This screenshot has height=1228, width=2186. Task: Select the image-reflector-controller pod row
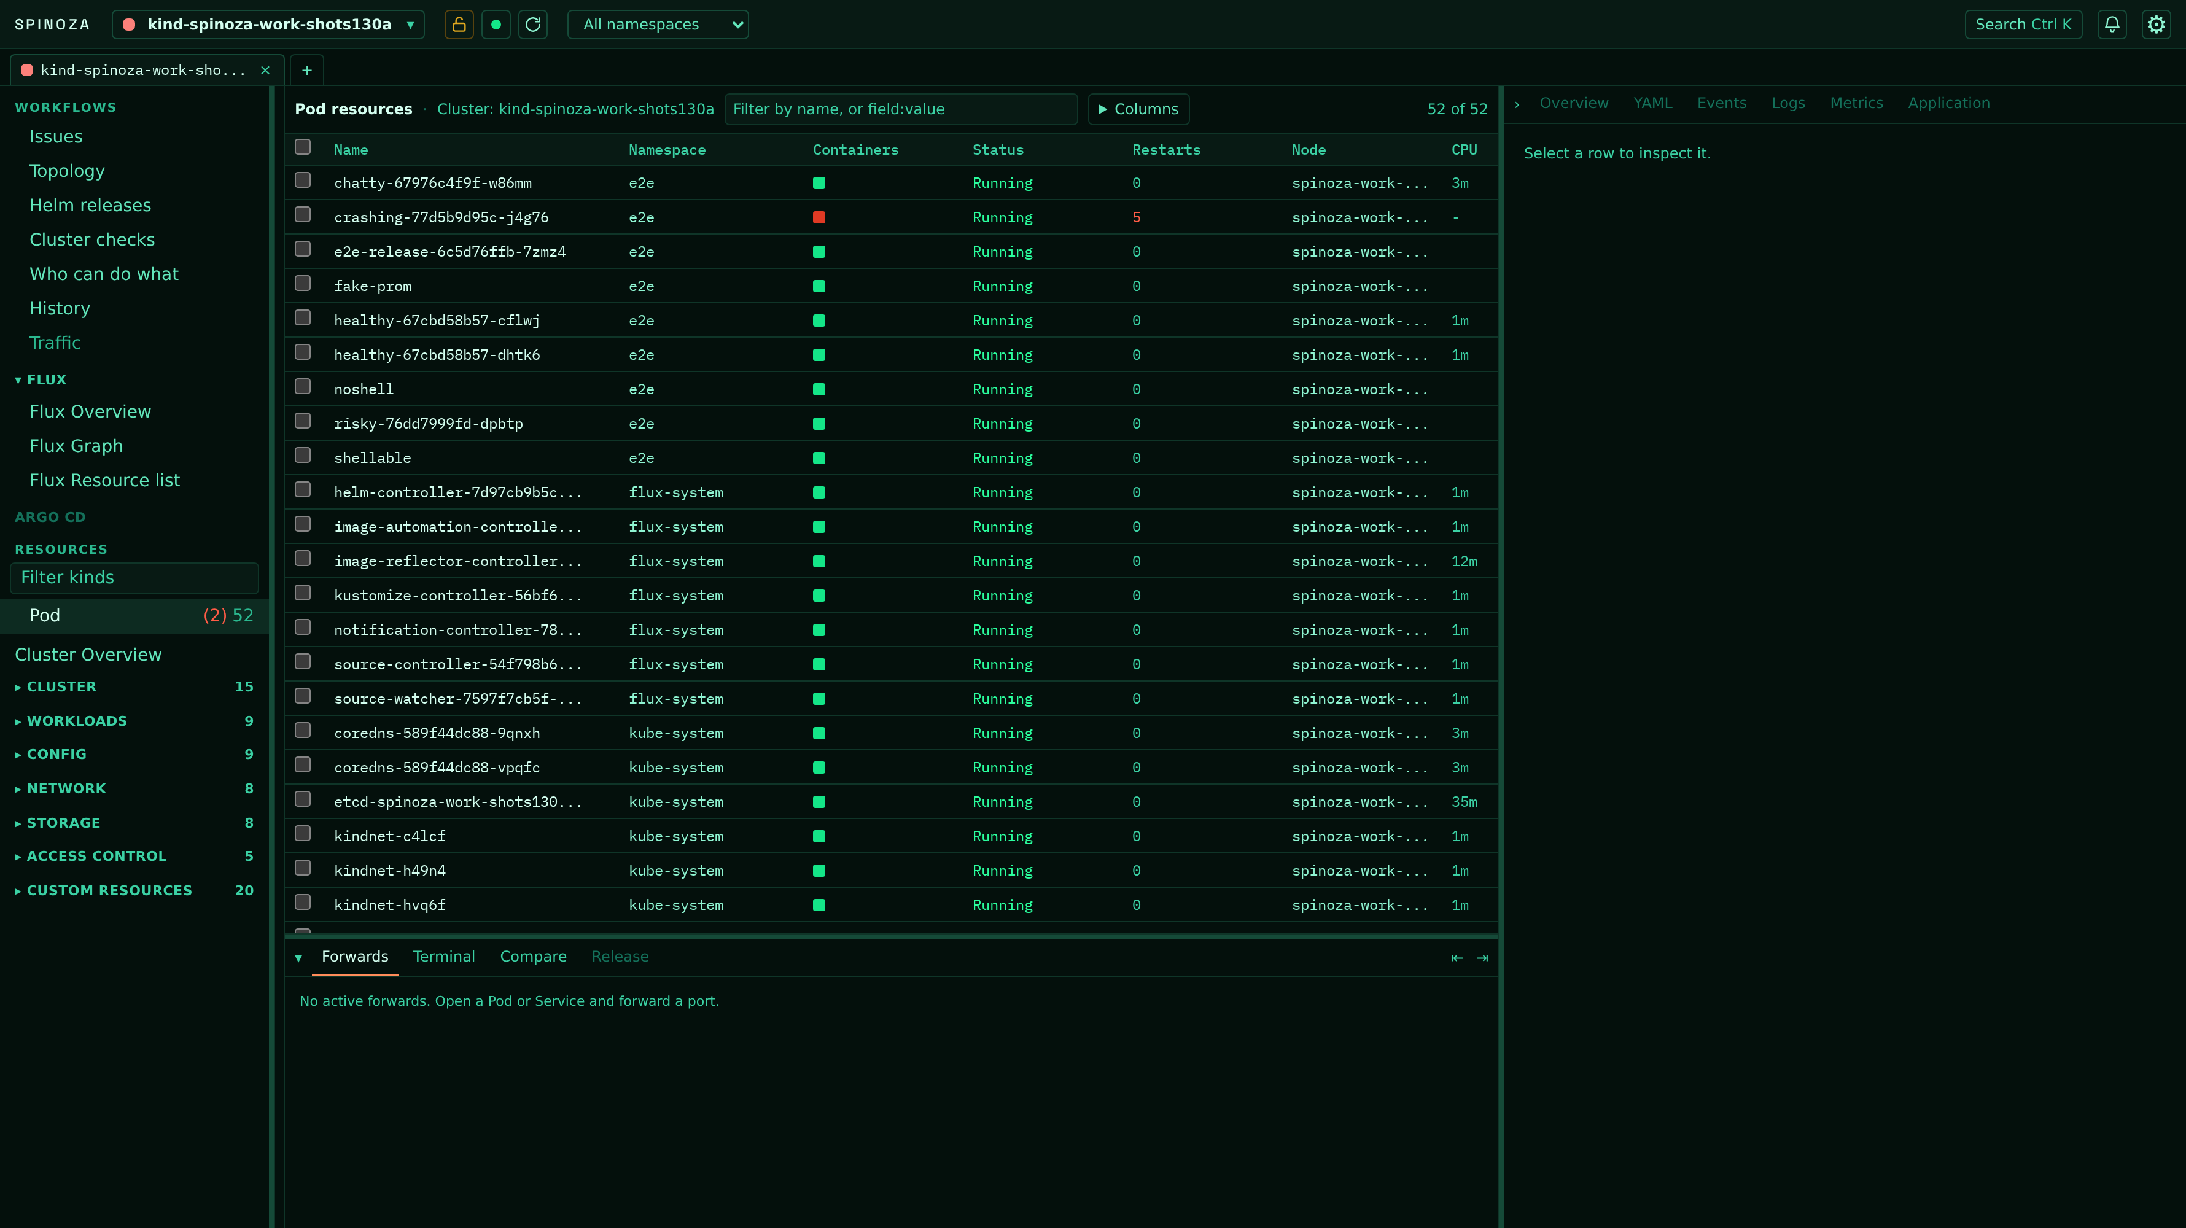click(891, 561)
